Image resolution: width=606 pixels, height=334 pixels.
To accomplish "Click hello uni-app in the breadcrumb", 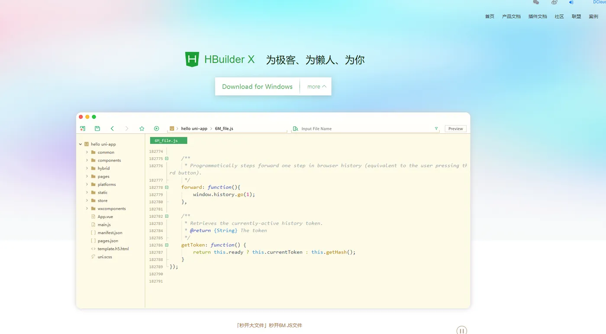I will (x=194, y=129).
